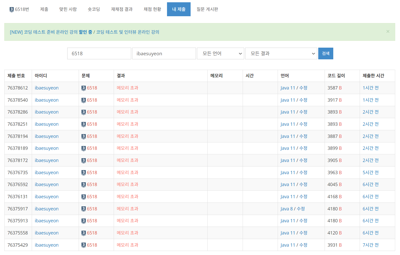Open the 질문 게시판 tab
This screenshot has width=400, height=255.
(207, 9)
